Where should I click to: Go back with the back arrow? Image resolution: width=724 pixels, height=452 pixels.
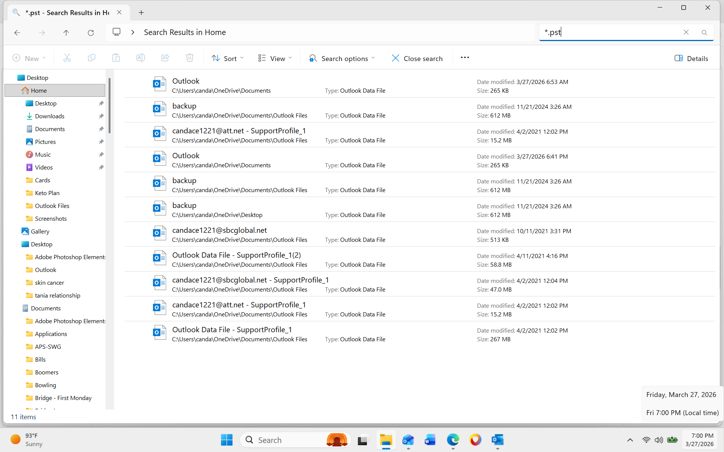pyautogui.click(x=17, y=33)
